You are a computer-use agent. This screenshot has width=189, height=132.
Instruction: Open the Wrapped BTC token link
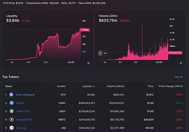[x=24, y=120]
